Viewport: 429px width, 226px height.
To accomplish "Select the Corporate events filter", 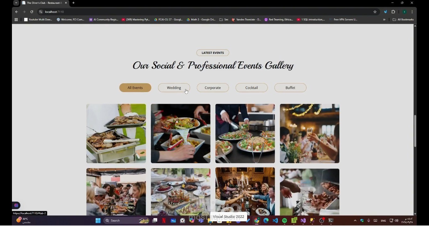I will 213,88.
